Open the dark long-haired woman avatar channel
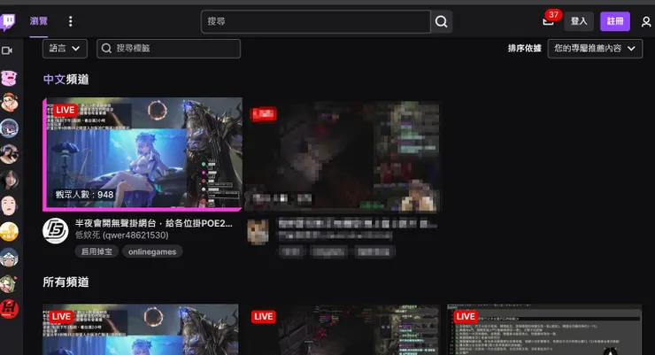 pos(9,180)
